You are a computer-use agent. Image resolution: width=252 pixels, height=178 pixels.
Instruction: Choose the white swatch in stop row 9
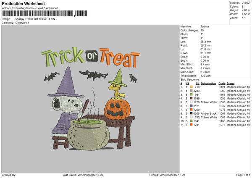pos(191,117)
